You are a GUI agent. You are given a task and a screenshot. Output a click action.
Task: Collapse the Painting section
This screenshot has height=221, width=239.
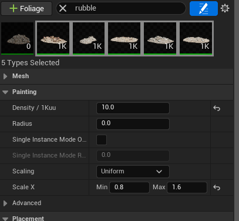tap(5, 92)
